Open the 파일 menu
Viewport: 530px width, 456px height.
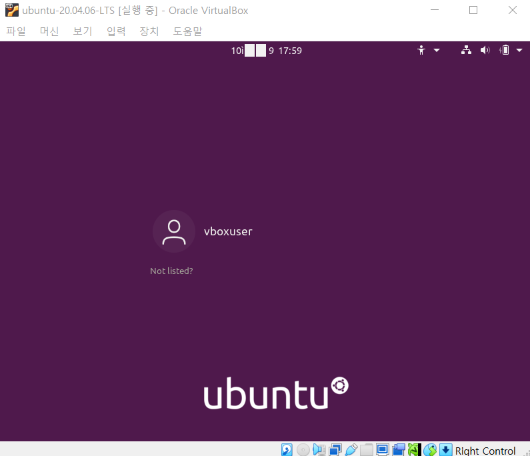pos(16,31)
